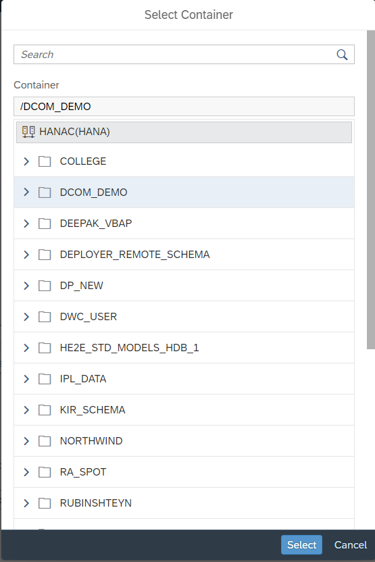Click the IPL_DATA folder icon
Screen dimensions: 375x562
(45, 379)
